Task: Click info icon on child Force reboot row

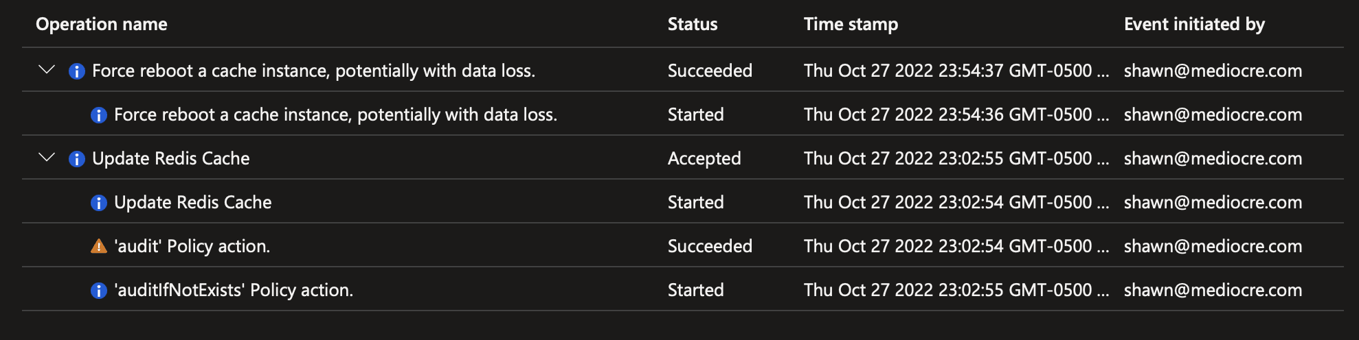Action: [x=99, y=114]
